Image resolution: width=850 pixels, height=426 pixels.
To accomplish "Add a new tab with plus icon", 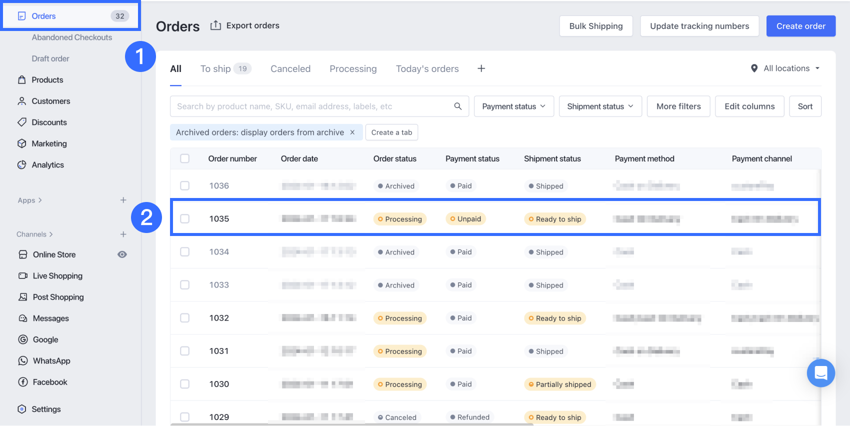I will (x=481, y=68).
